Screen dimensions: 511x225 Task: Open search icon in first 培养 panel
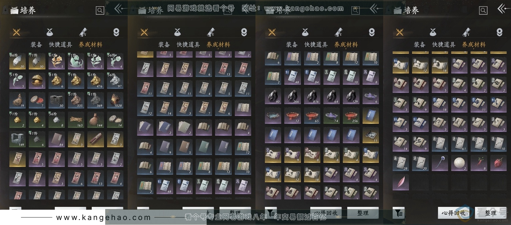(x=100, y=11)
